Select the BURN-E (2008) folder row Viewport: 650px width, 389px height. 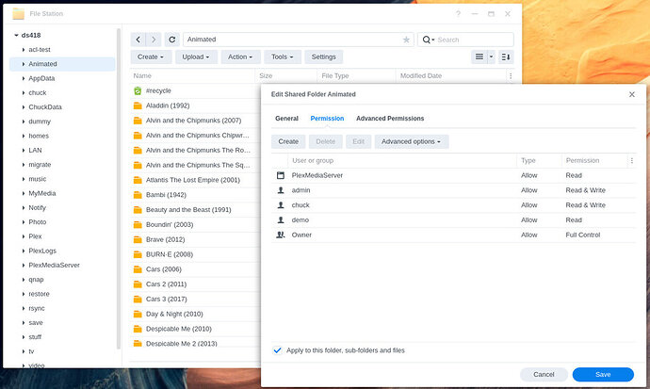pyautogui.click(x=195, y=254)
